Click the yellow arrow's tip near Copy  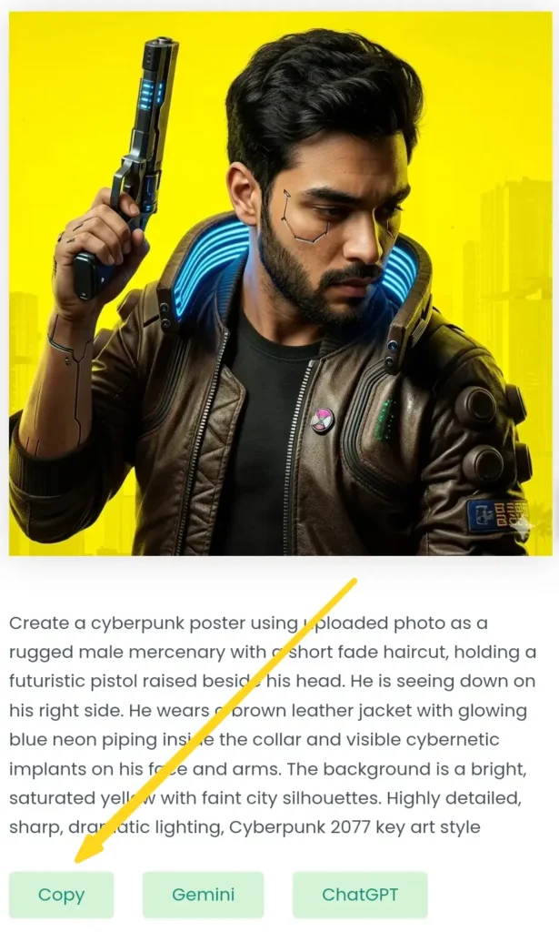tap(83, 856)
